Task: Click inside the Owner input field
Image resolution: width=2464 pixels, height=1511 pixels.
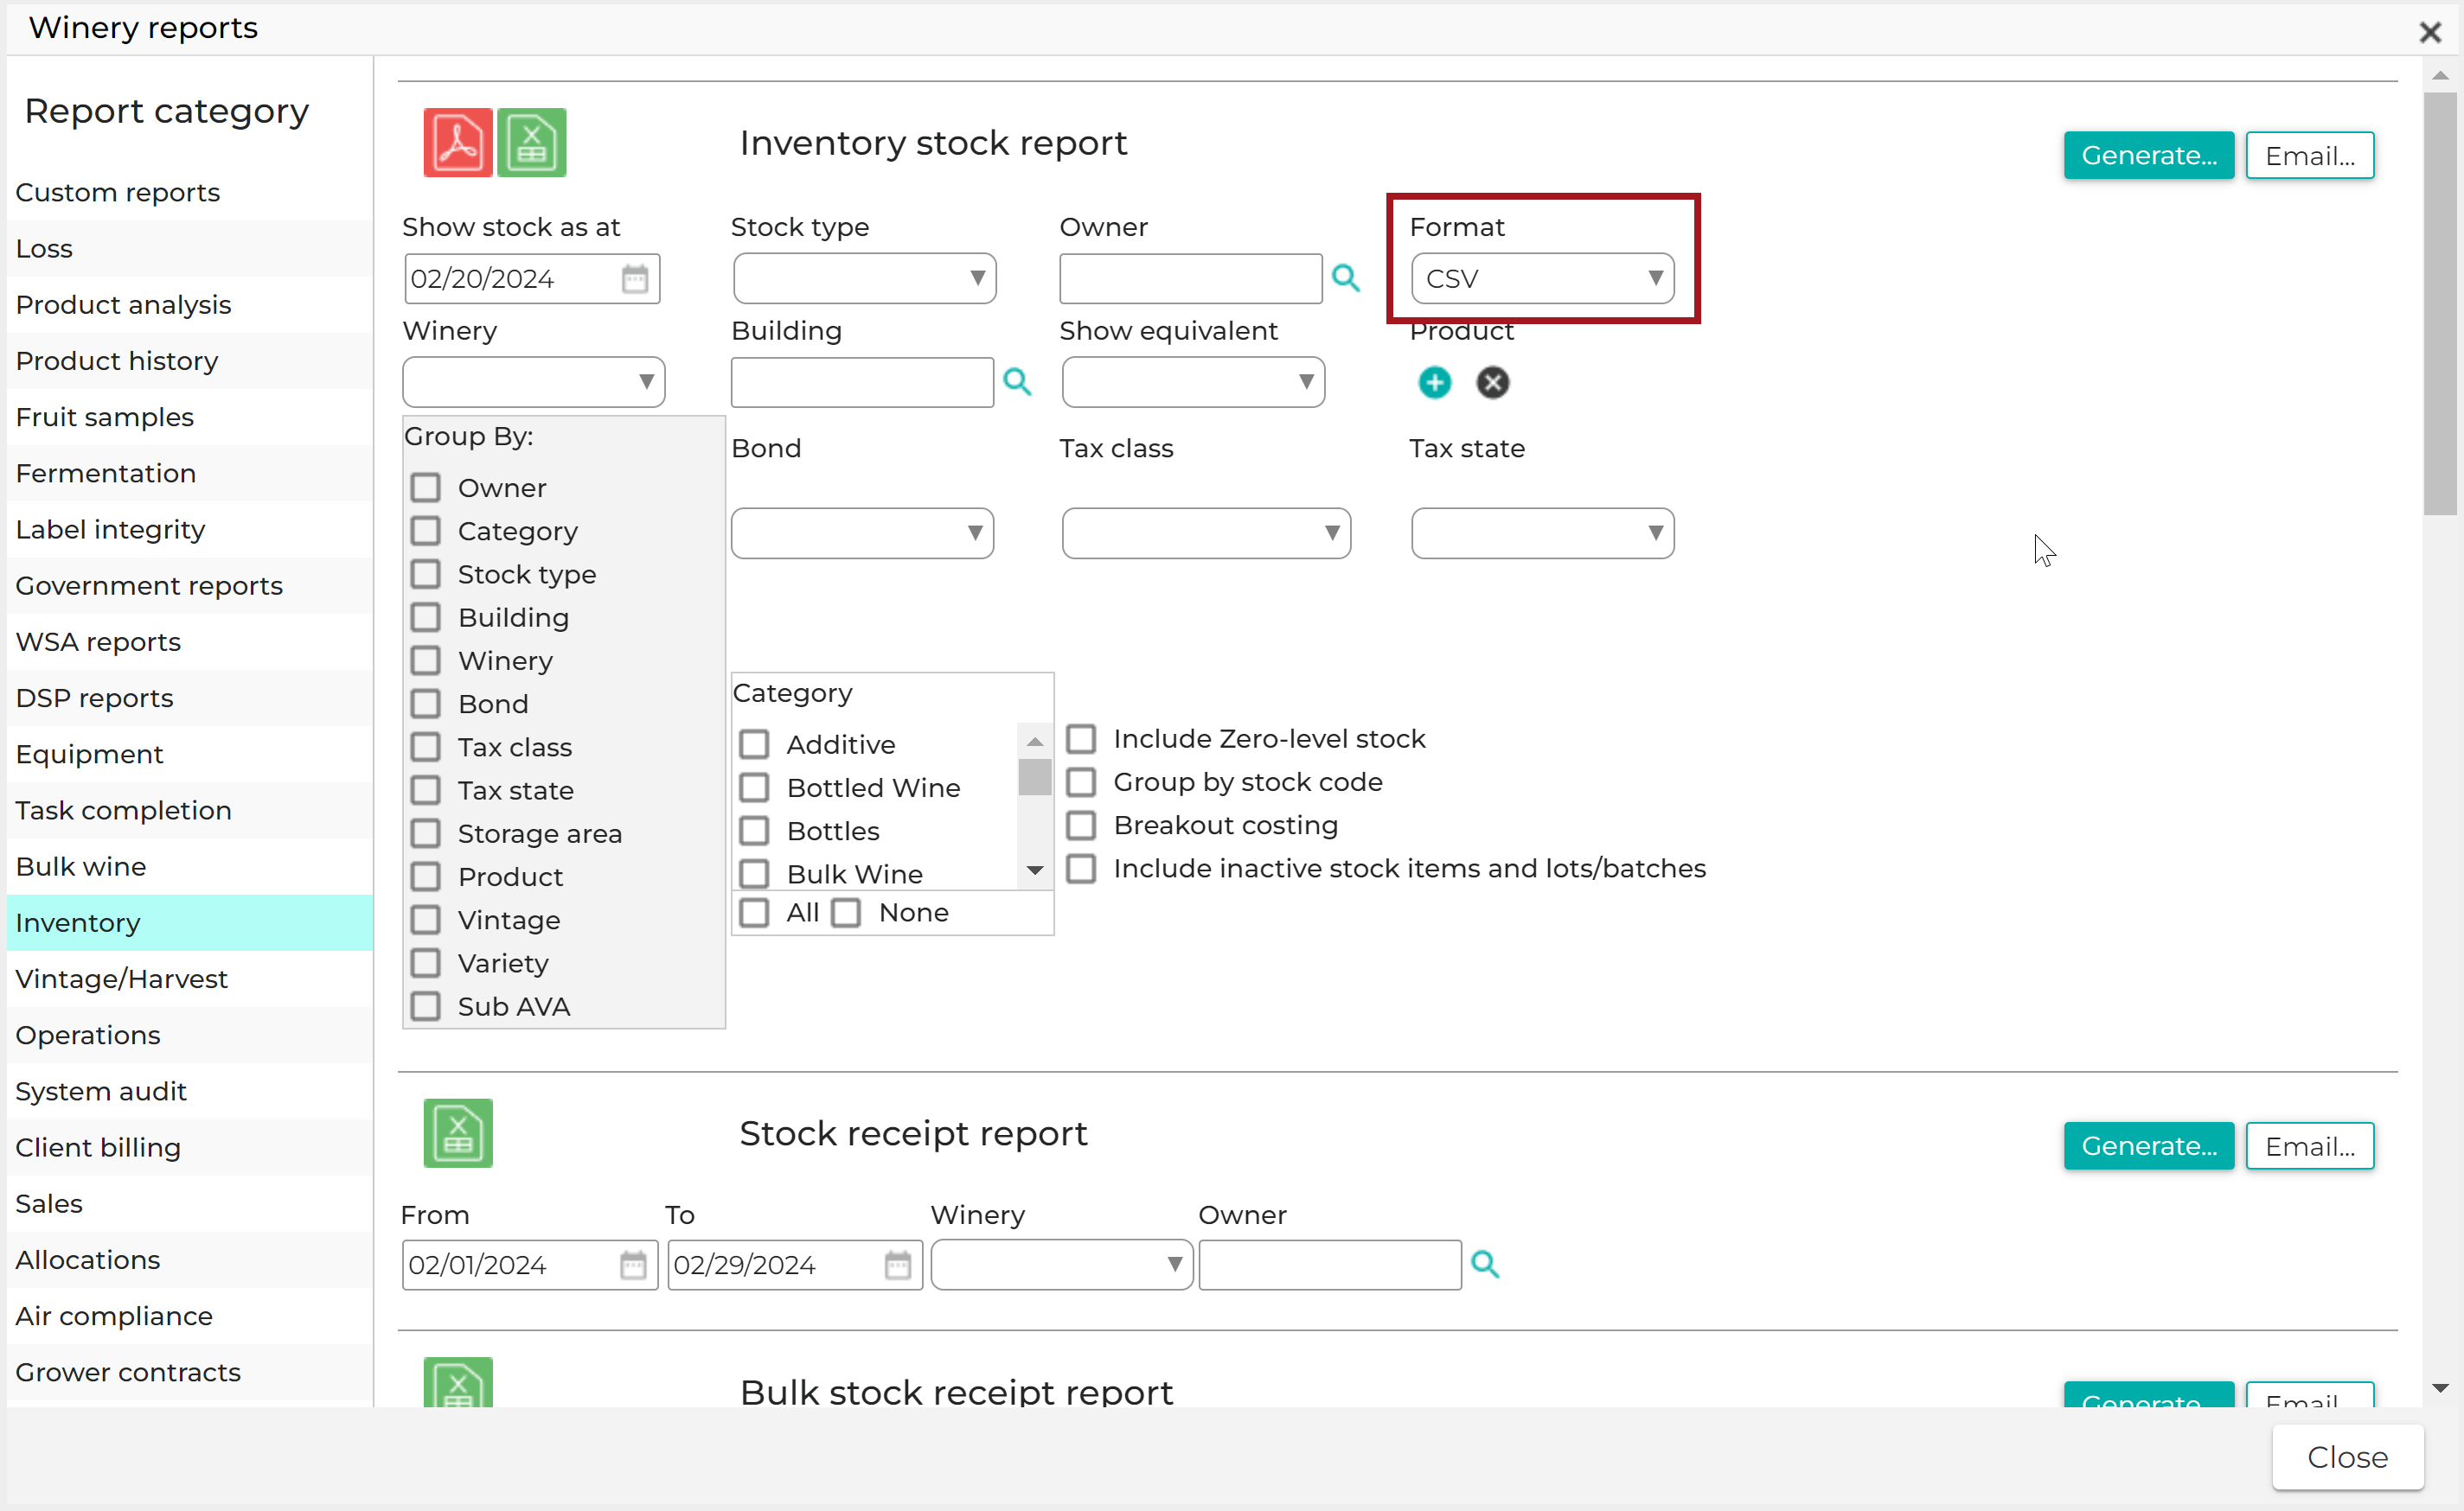Action: tap(1190, 277)
